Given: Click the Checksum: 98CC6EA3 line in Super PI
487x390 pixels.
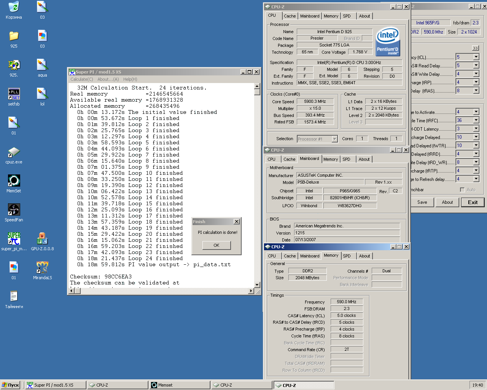Looking at the screenshot, I should pos(101,277).
